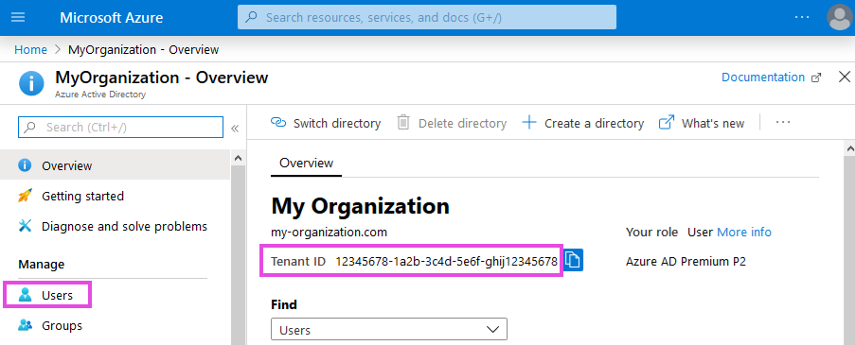Click Switch directory
This screenshot has height=345, width=855.
pos(326,123)
